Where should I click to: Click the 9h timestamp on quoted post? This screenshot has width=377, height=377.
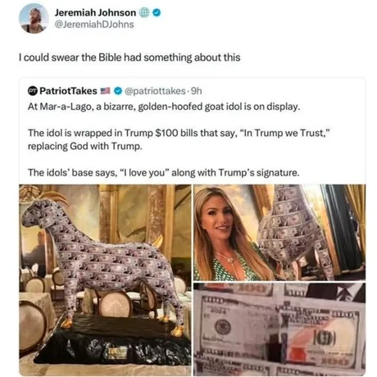coord(196,91)
